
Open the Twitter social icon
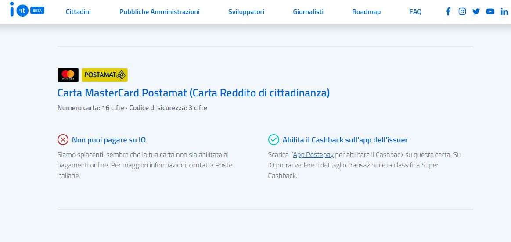click(x=476, y=12)
